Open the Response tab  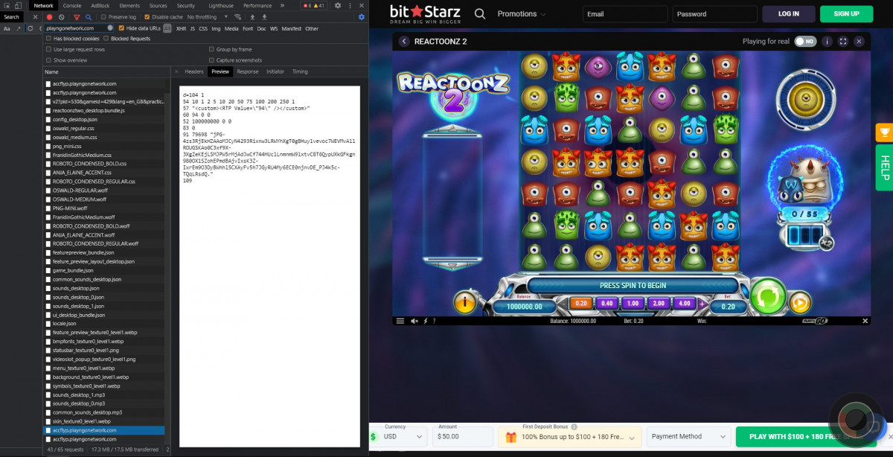248,71
